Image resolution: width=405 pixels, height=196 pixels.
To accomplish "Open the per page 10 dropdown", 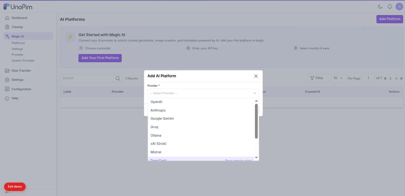I will click(338, 78).
